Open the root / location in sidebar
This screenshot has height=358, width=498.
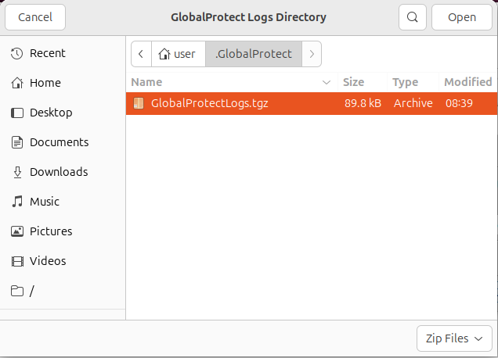point(63,291)
